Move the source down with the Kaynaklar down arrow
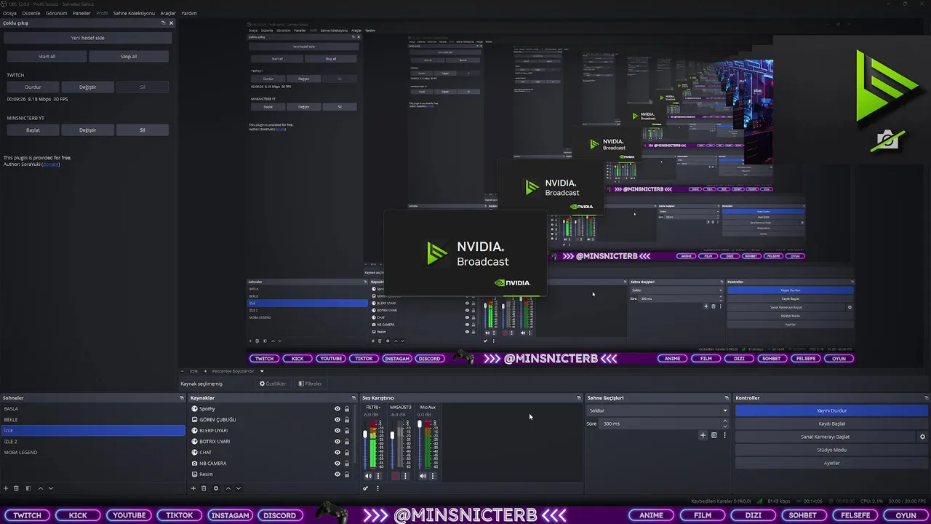Viewport: 931px width, 524px height. (x=239, y=488)
